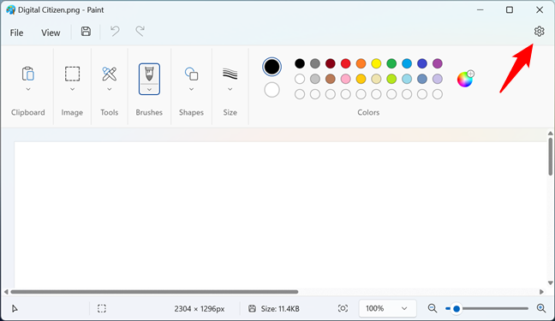The height and width of the screenshot is (321, 555).
Task: Pick the green palette color
Action: point(391,63)
